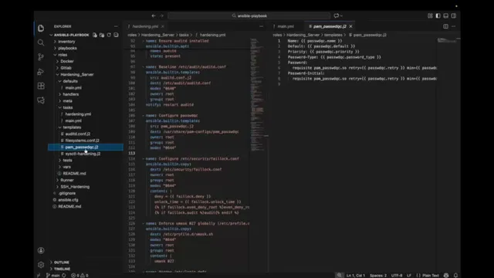Expand the meta folder
Viewport: 494px width, 278px height.
click(67, 101)
